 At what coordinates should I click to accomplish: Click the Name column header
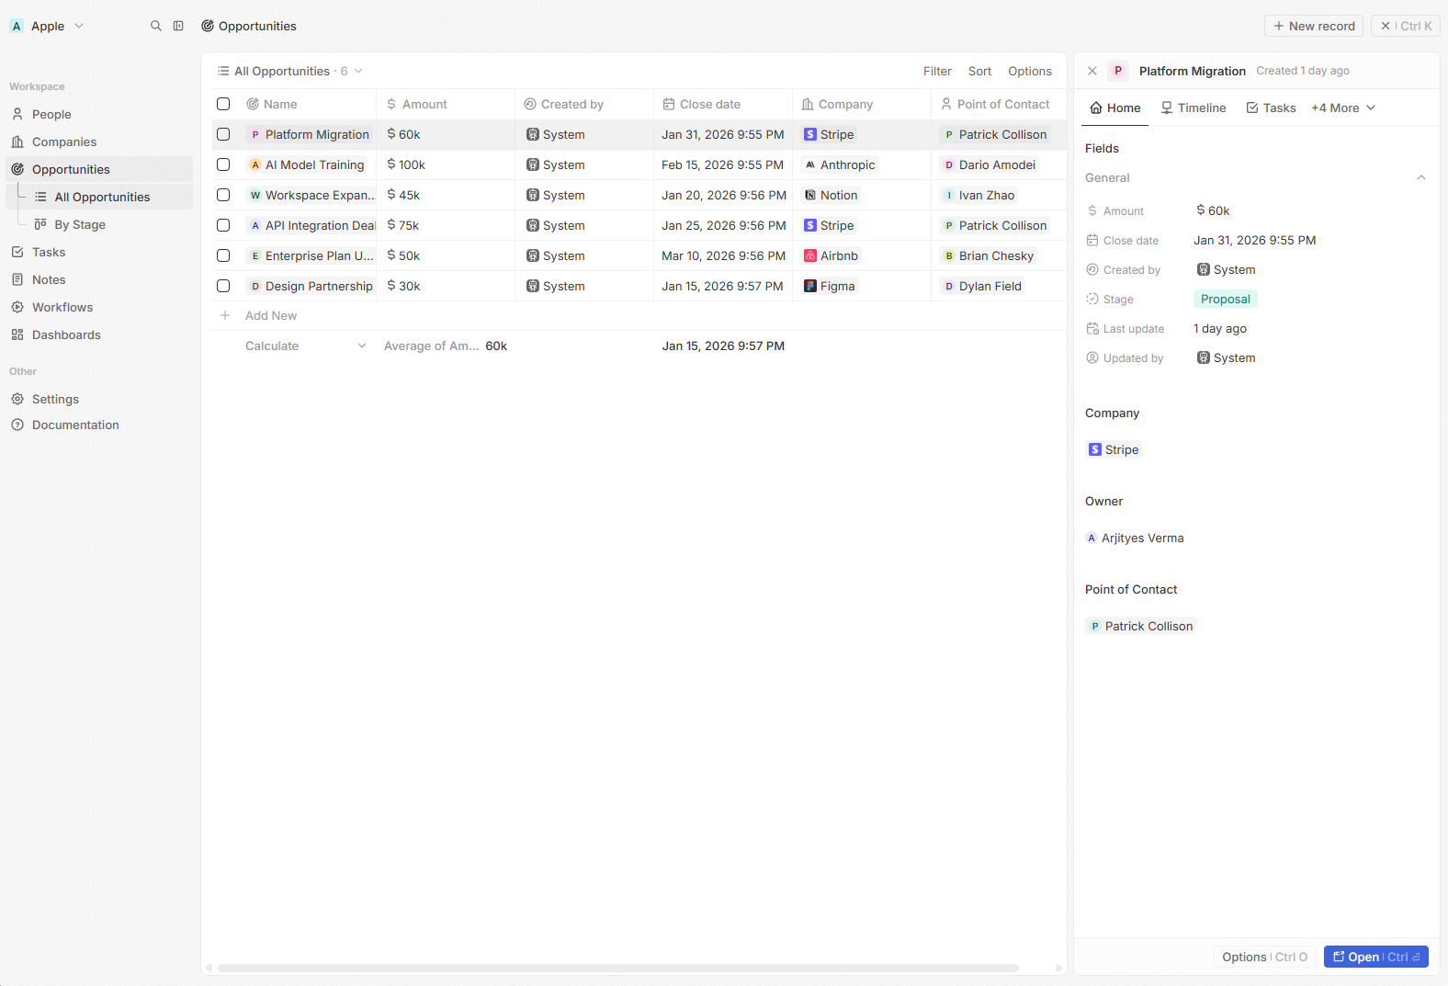pyautogui.click(x=307, y=104)
